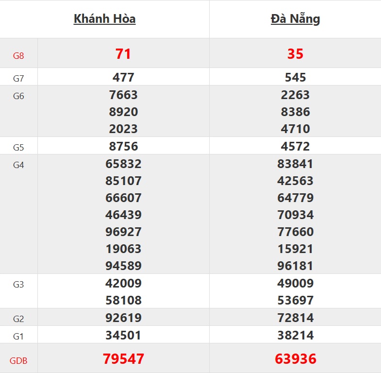Select Đà Nẵng G2 number 72814
Screen dimensions: 381x373
tap(295, 318)
